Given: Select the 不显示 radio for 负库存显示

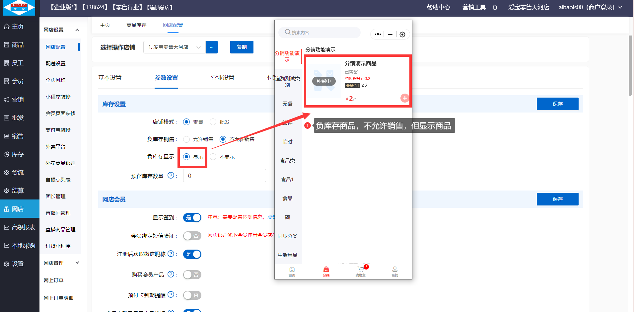Looking at the screenshot, I should point(213,157).
